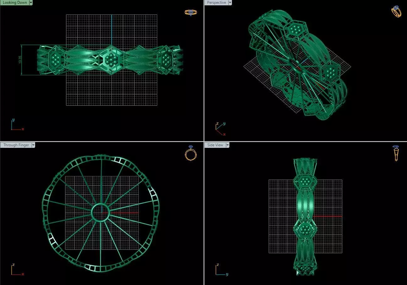
Task: Select the center hub ring in Through Finger view
Action: click(100, 213)
